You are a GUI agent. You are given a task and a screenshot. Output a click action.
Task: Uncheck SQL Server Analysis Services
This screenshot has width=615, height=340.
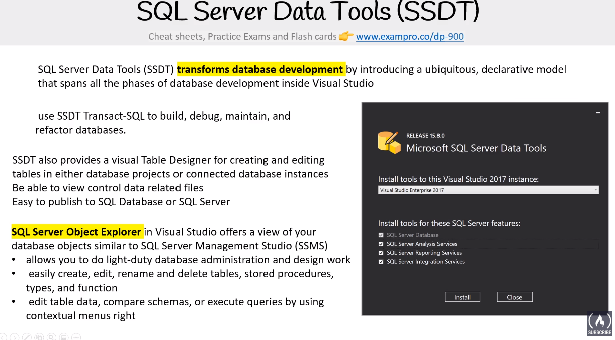[x=381, y=244]
